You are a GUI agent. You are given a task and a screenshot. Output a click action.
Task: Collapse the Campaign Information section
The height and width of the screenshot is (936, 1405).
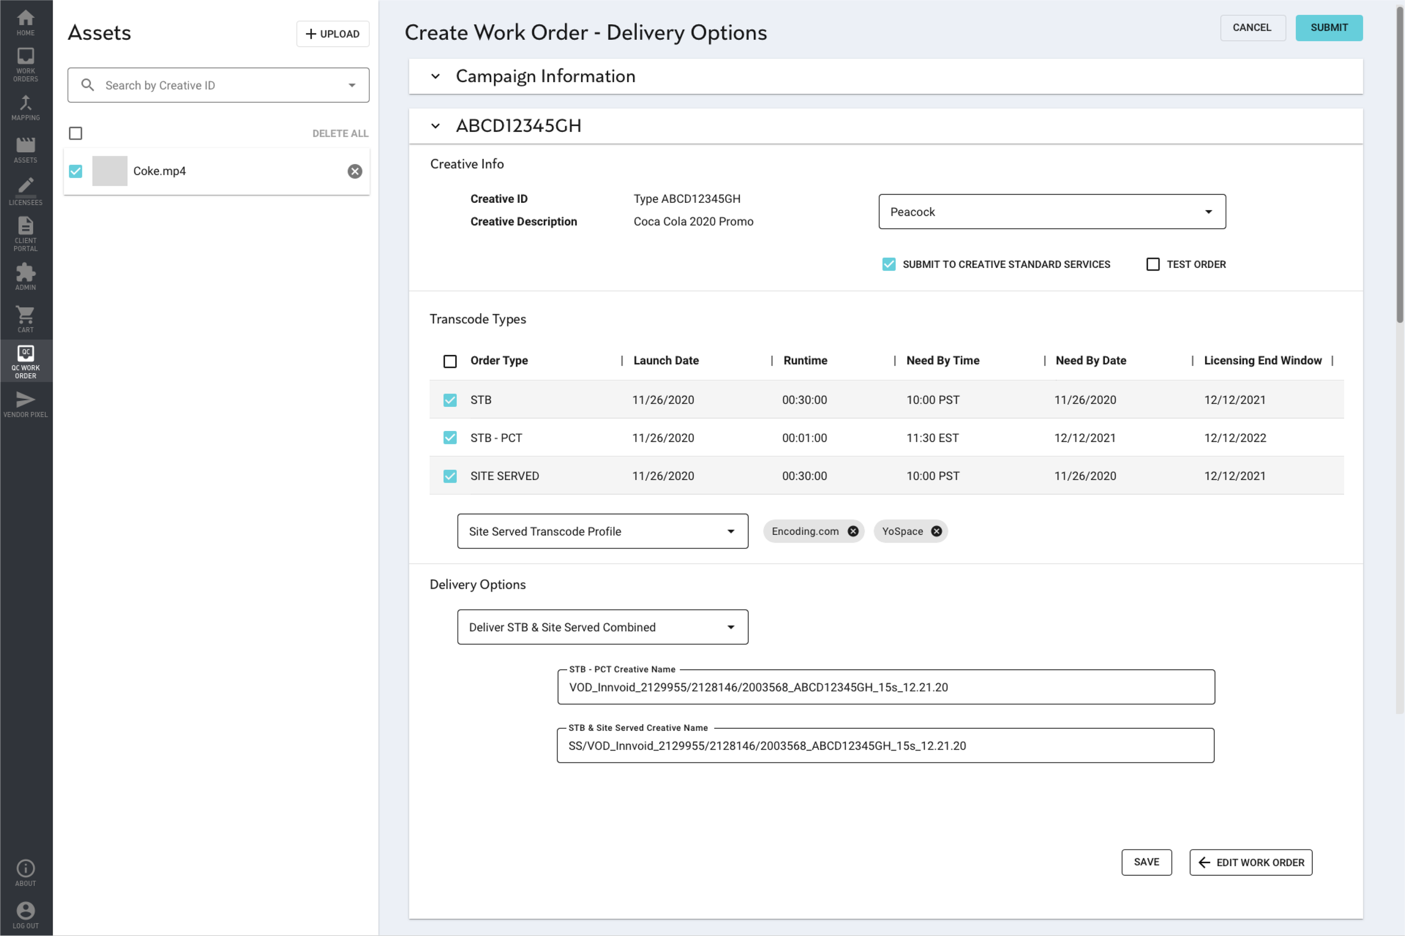pyautogui.click(x=436, y=76)
